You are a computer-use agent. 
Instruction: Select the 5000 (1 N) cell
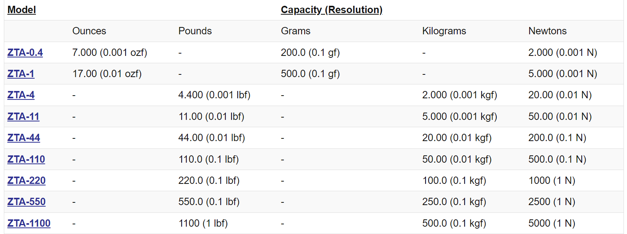551,223
